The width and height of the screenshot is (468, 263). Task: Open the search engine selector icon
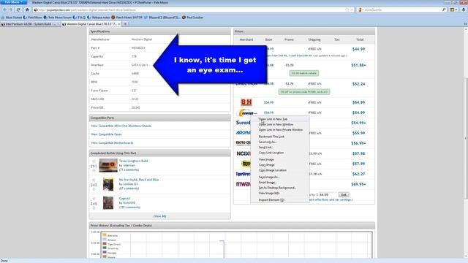pyautogui.click(x=361, y=9)
